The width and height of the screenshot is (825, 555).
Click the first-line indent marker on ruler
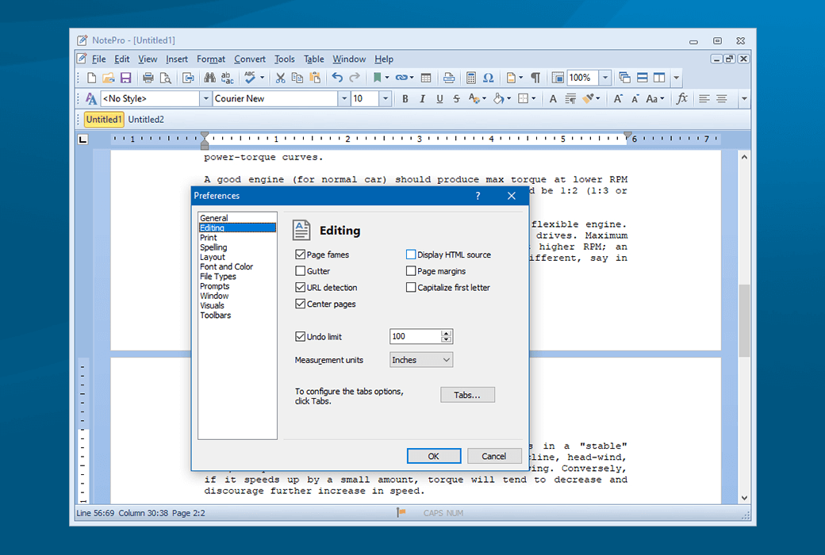(205, 136)
